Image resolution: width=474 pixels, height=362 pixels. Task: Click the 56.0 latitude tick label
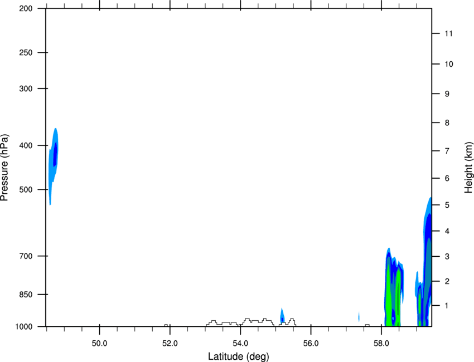[311, 344]
